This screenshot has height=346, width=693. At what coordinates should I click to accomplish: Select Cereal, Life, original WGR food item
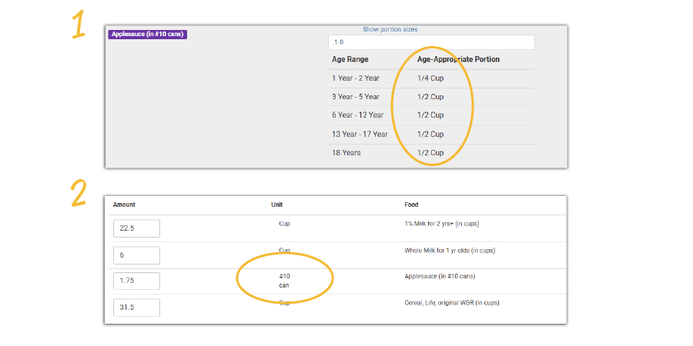coord(451,302)
